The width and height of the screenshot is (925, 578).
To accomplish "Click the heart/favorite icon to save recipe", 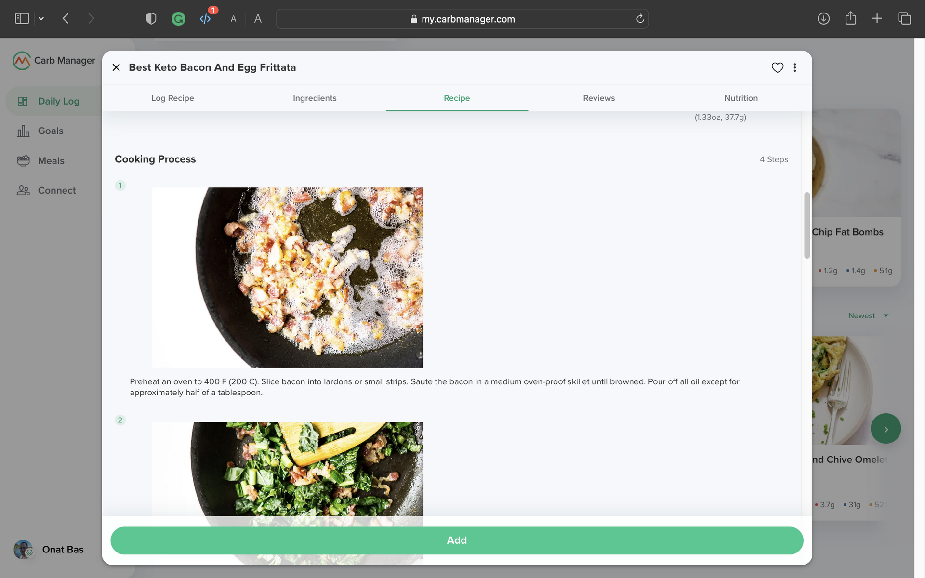I will pos(777,66).
